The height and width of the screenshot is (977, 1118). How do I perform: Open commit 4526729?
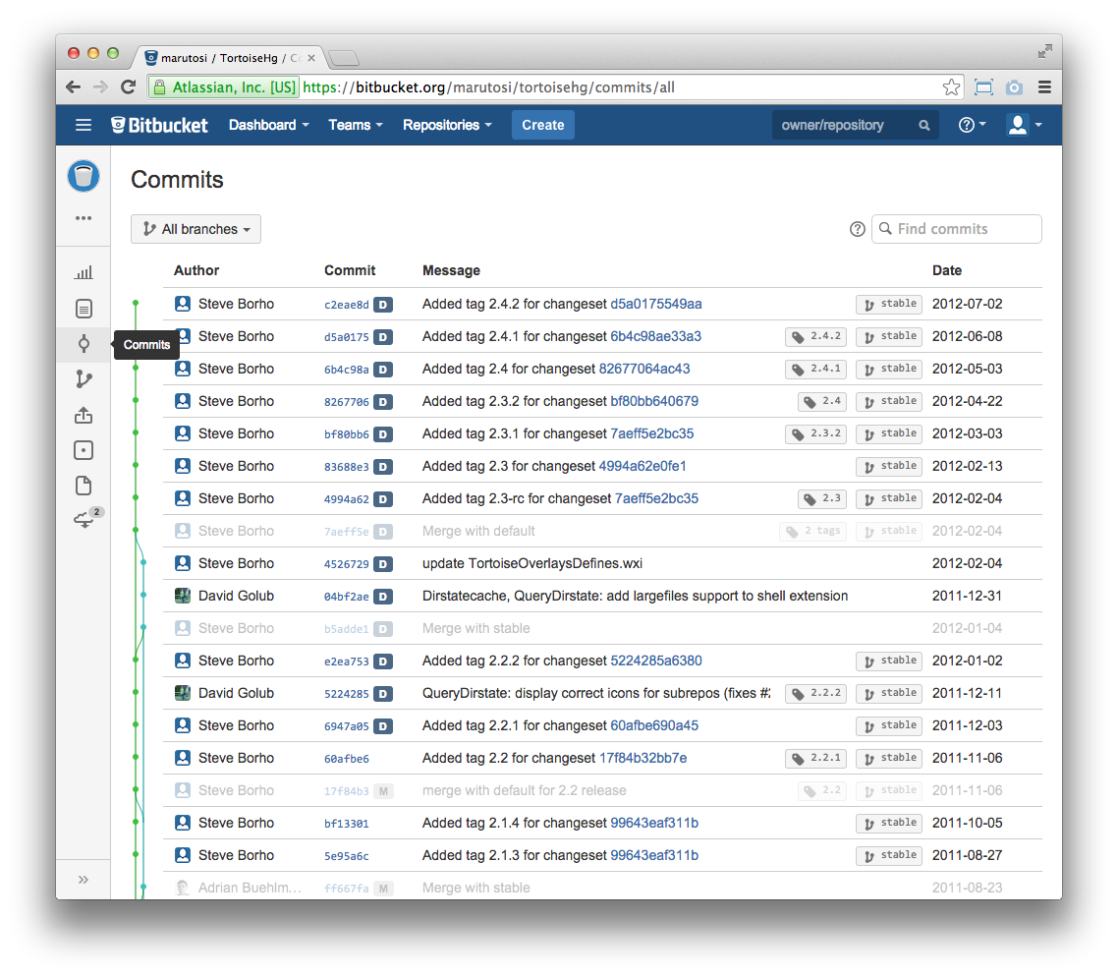pyautogui.click(x=347, y=564)
